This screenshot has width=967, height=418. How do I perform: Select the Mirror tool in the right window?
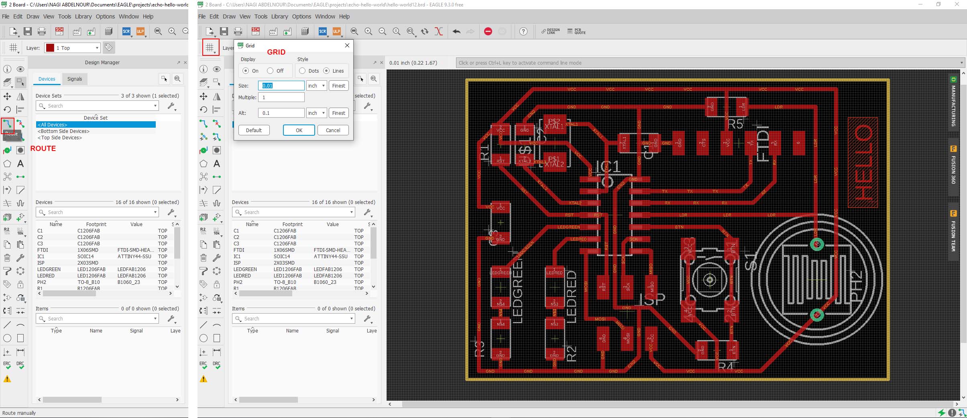pyautogui.click(x=217, y=96)
